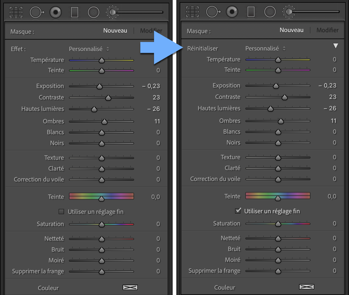Select the Graduated Filter tool in left panel

click(x=74, y=12)
